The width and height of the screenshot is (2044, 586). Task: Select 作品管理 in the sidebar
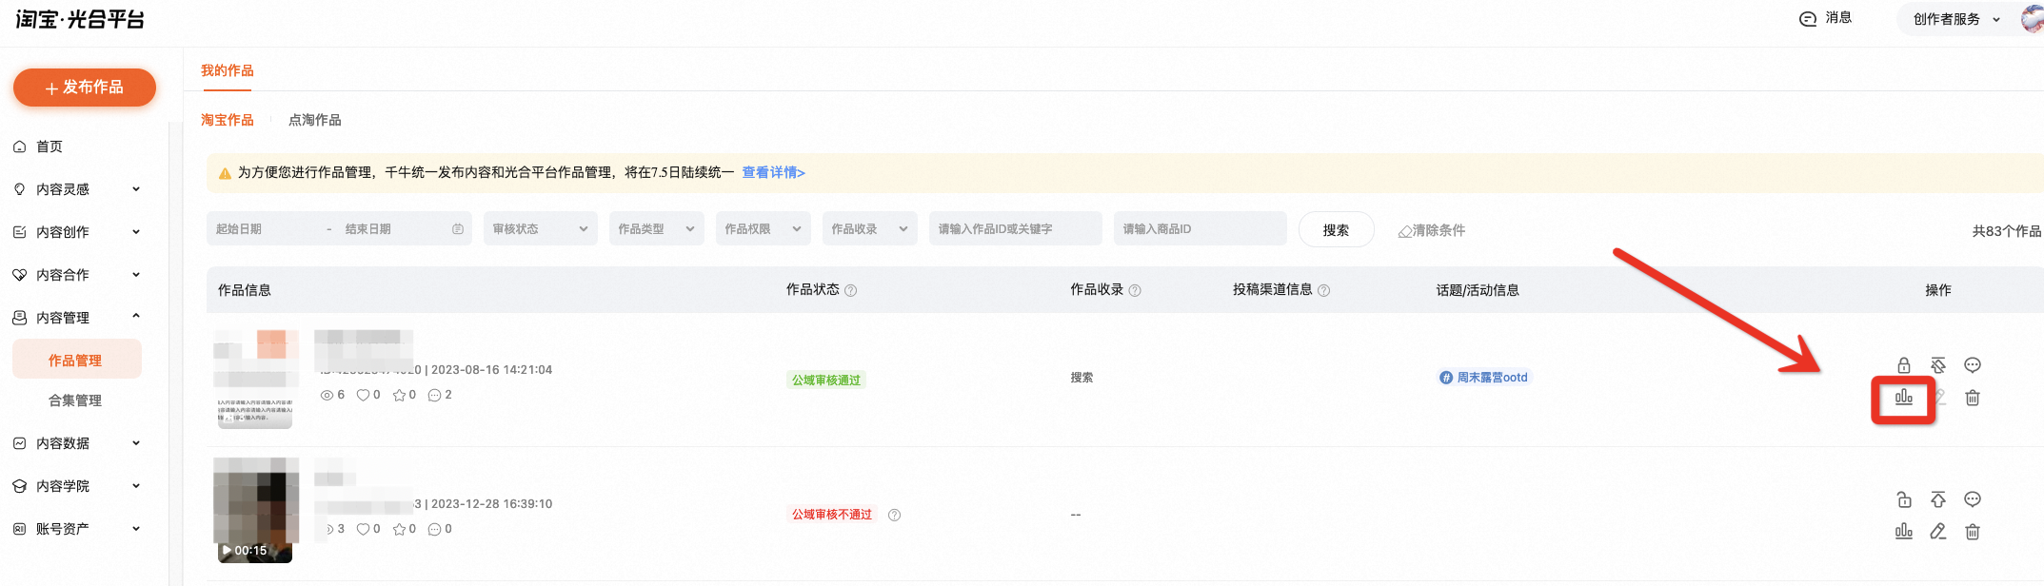point(76,360)
